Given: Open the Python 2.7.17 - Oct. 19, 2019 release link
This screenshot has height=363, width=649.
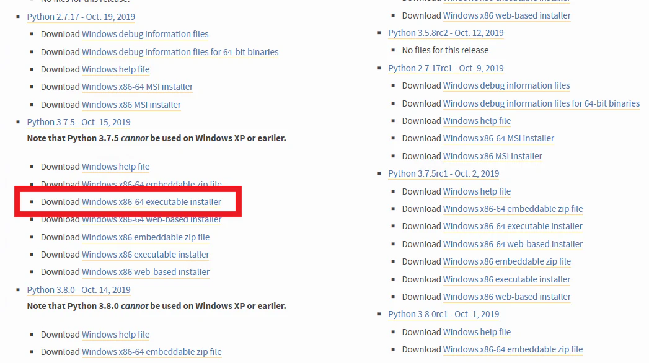Looking at the screenshot, I should pyautogui.click(x=81, y=17).
